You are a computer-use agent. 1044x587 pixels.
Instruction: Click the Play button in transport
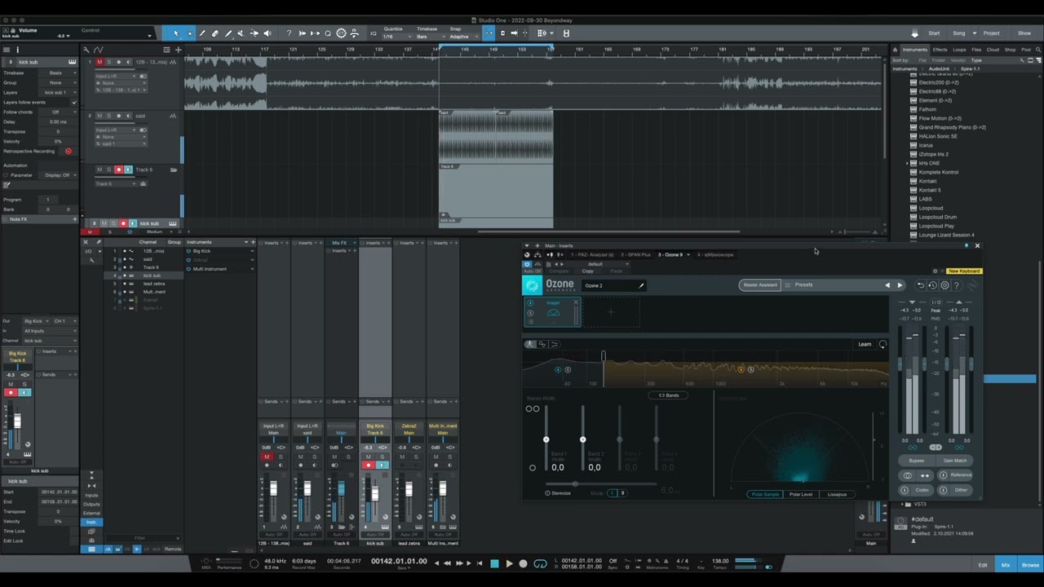coord(509,563)
